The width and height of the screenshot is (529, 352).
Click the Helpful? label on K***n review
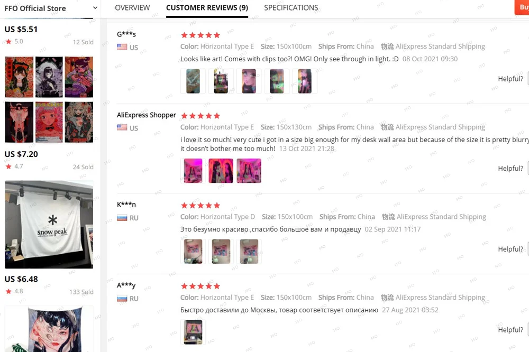[x=510, y=249]
